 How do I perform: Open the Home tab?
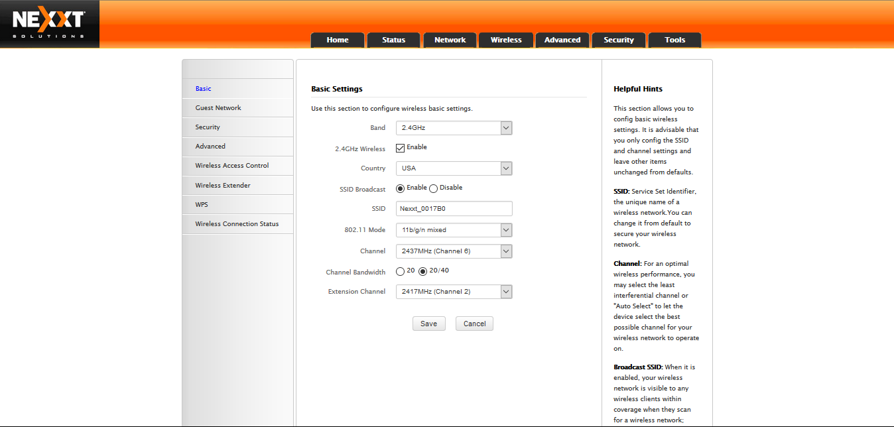tap(338, 40)
